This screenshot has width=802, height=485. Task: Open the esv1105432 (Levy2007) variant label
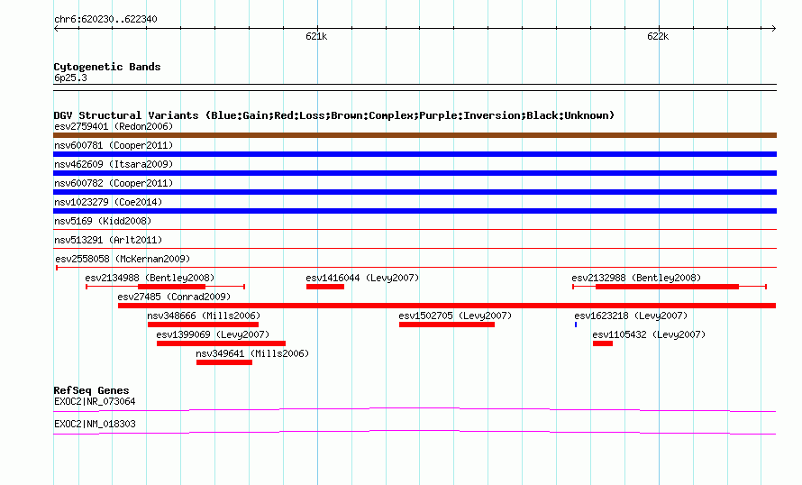point(649,334)
